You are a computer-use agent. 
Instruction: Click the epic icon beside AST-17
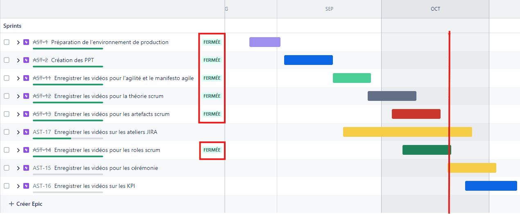pyautogui.click(x=26, y=132)
